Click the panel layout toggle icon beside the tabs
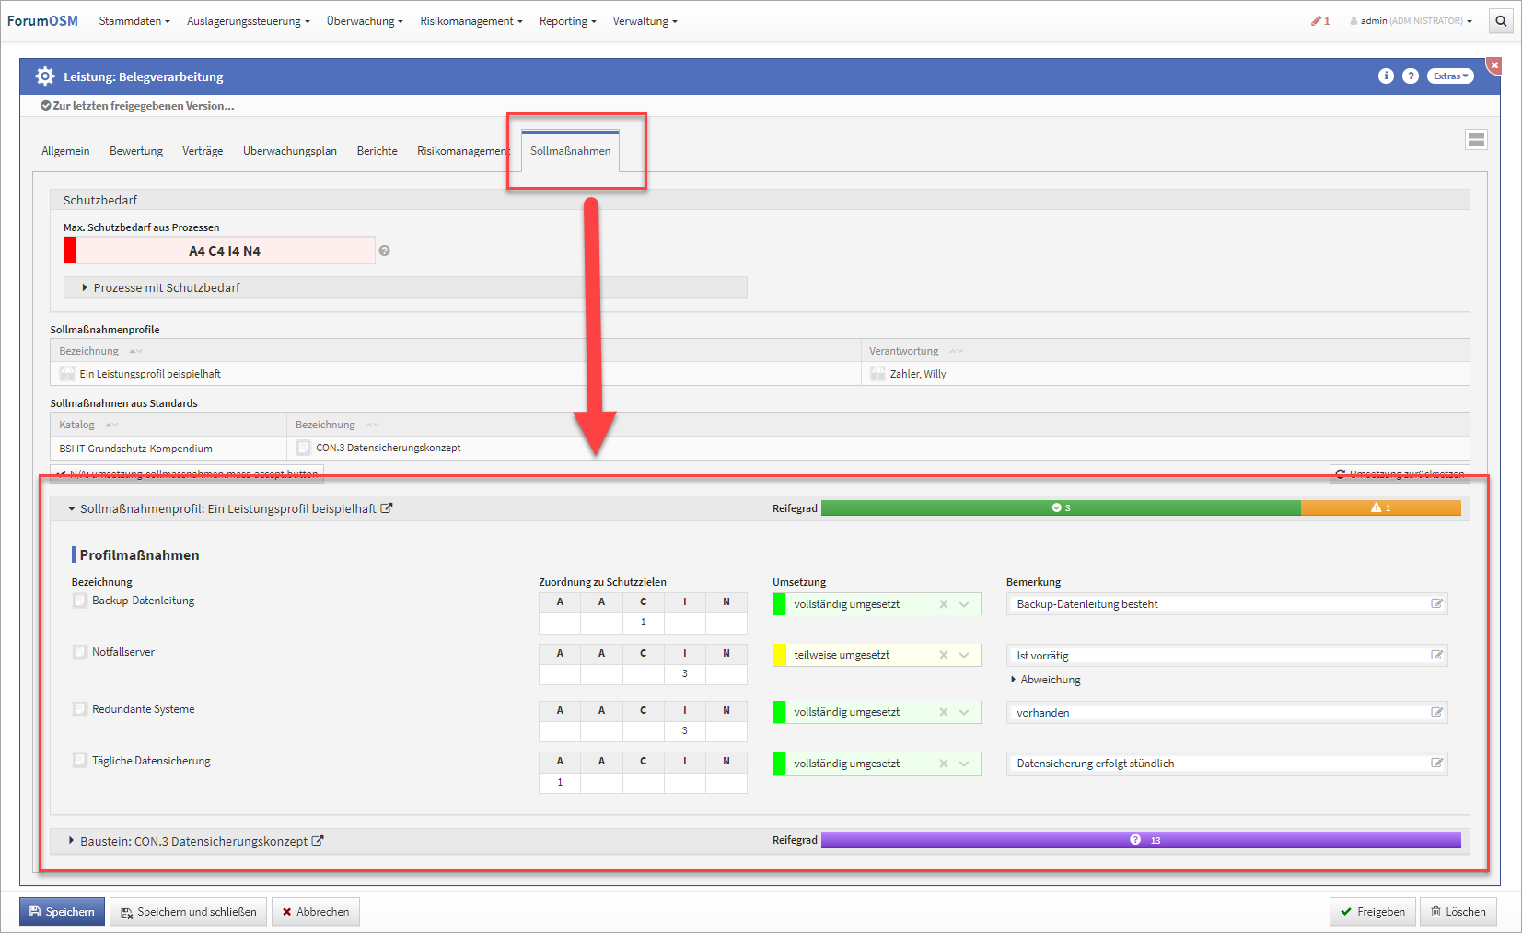Image resolution: width=1522 pixels, height=933 pixels. (x=1476, y=139)
